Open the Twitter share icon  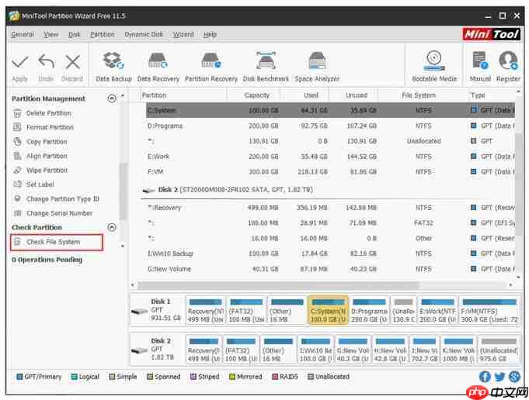499,377
